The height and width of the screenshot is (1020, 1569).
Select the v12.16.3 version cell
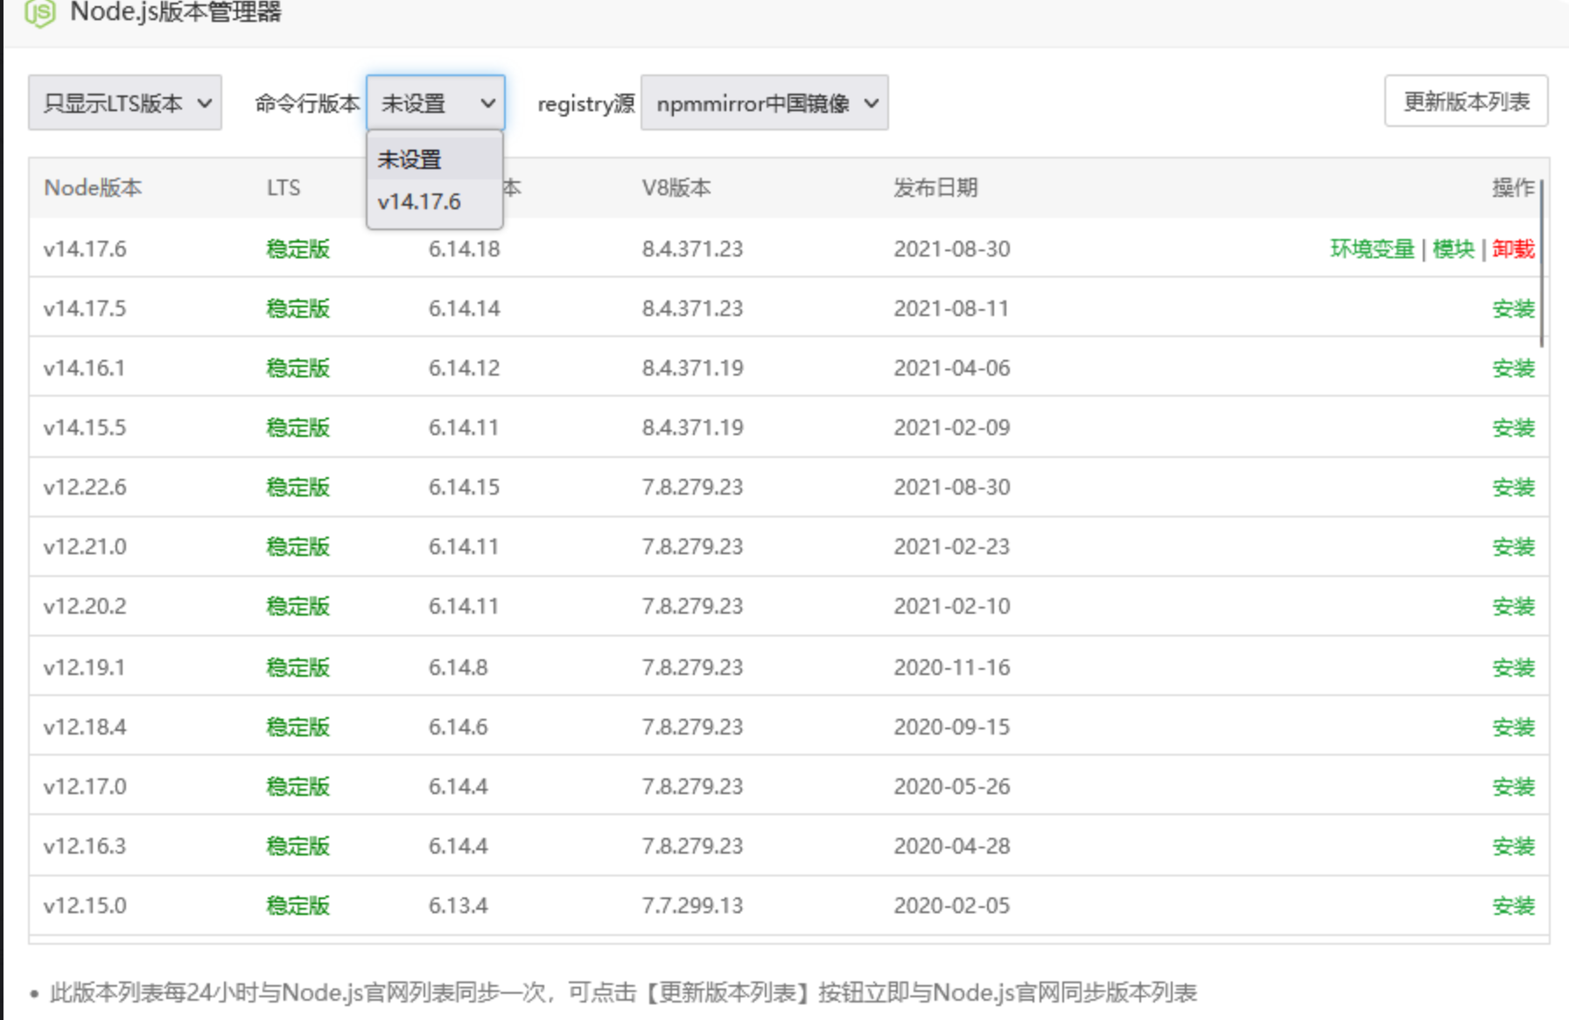point(85,846)
